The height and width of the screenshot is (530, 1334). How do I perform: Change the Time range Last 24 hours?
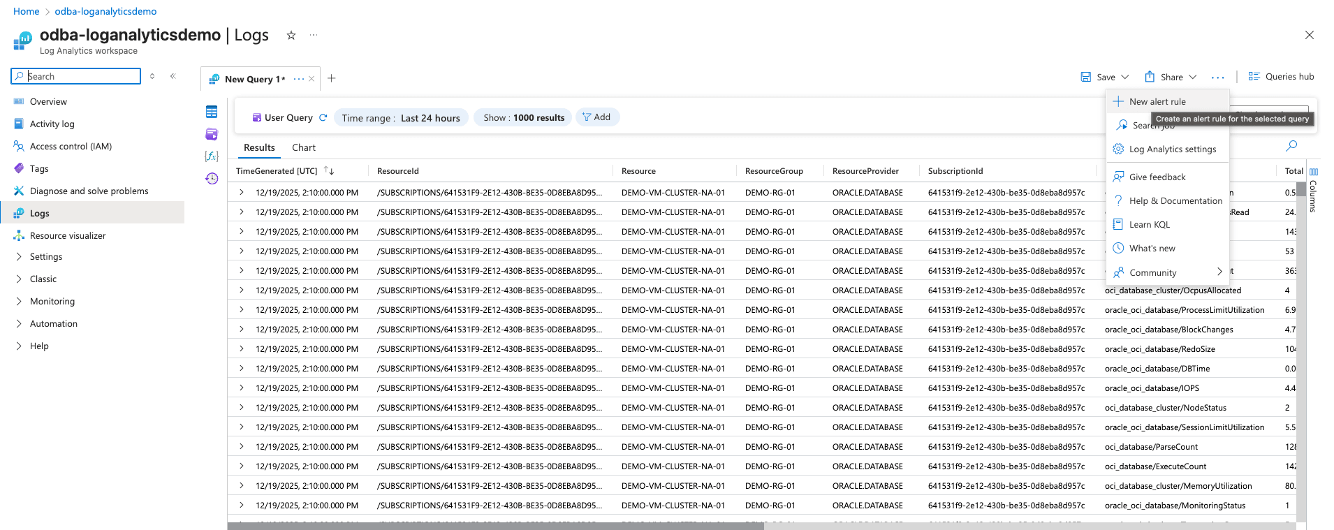click(x=401, y=118)
